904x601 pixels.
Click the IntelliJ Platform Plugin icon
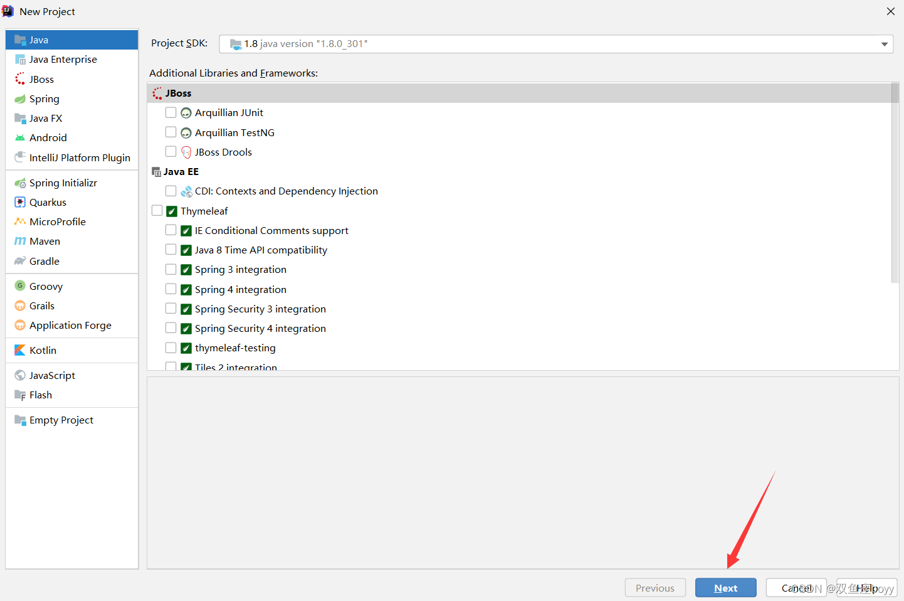pyautogui.click(x=20, y=157)
